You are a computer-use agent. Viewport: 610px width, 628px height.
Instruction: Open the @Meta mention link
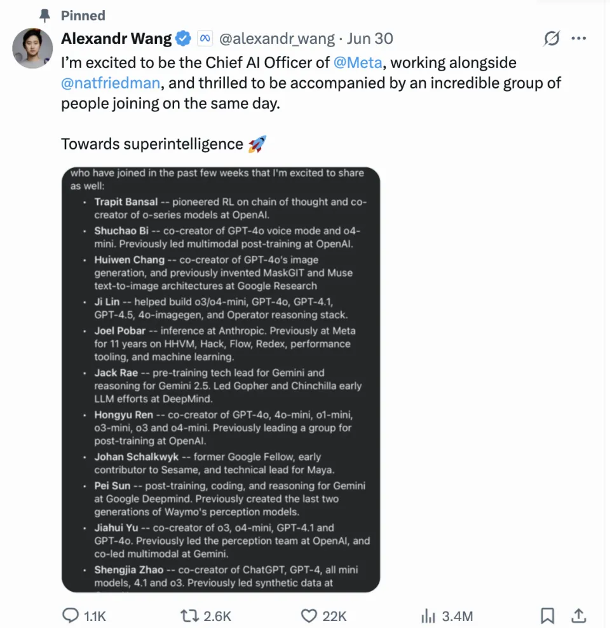tap(356, 62)
